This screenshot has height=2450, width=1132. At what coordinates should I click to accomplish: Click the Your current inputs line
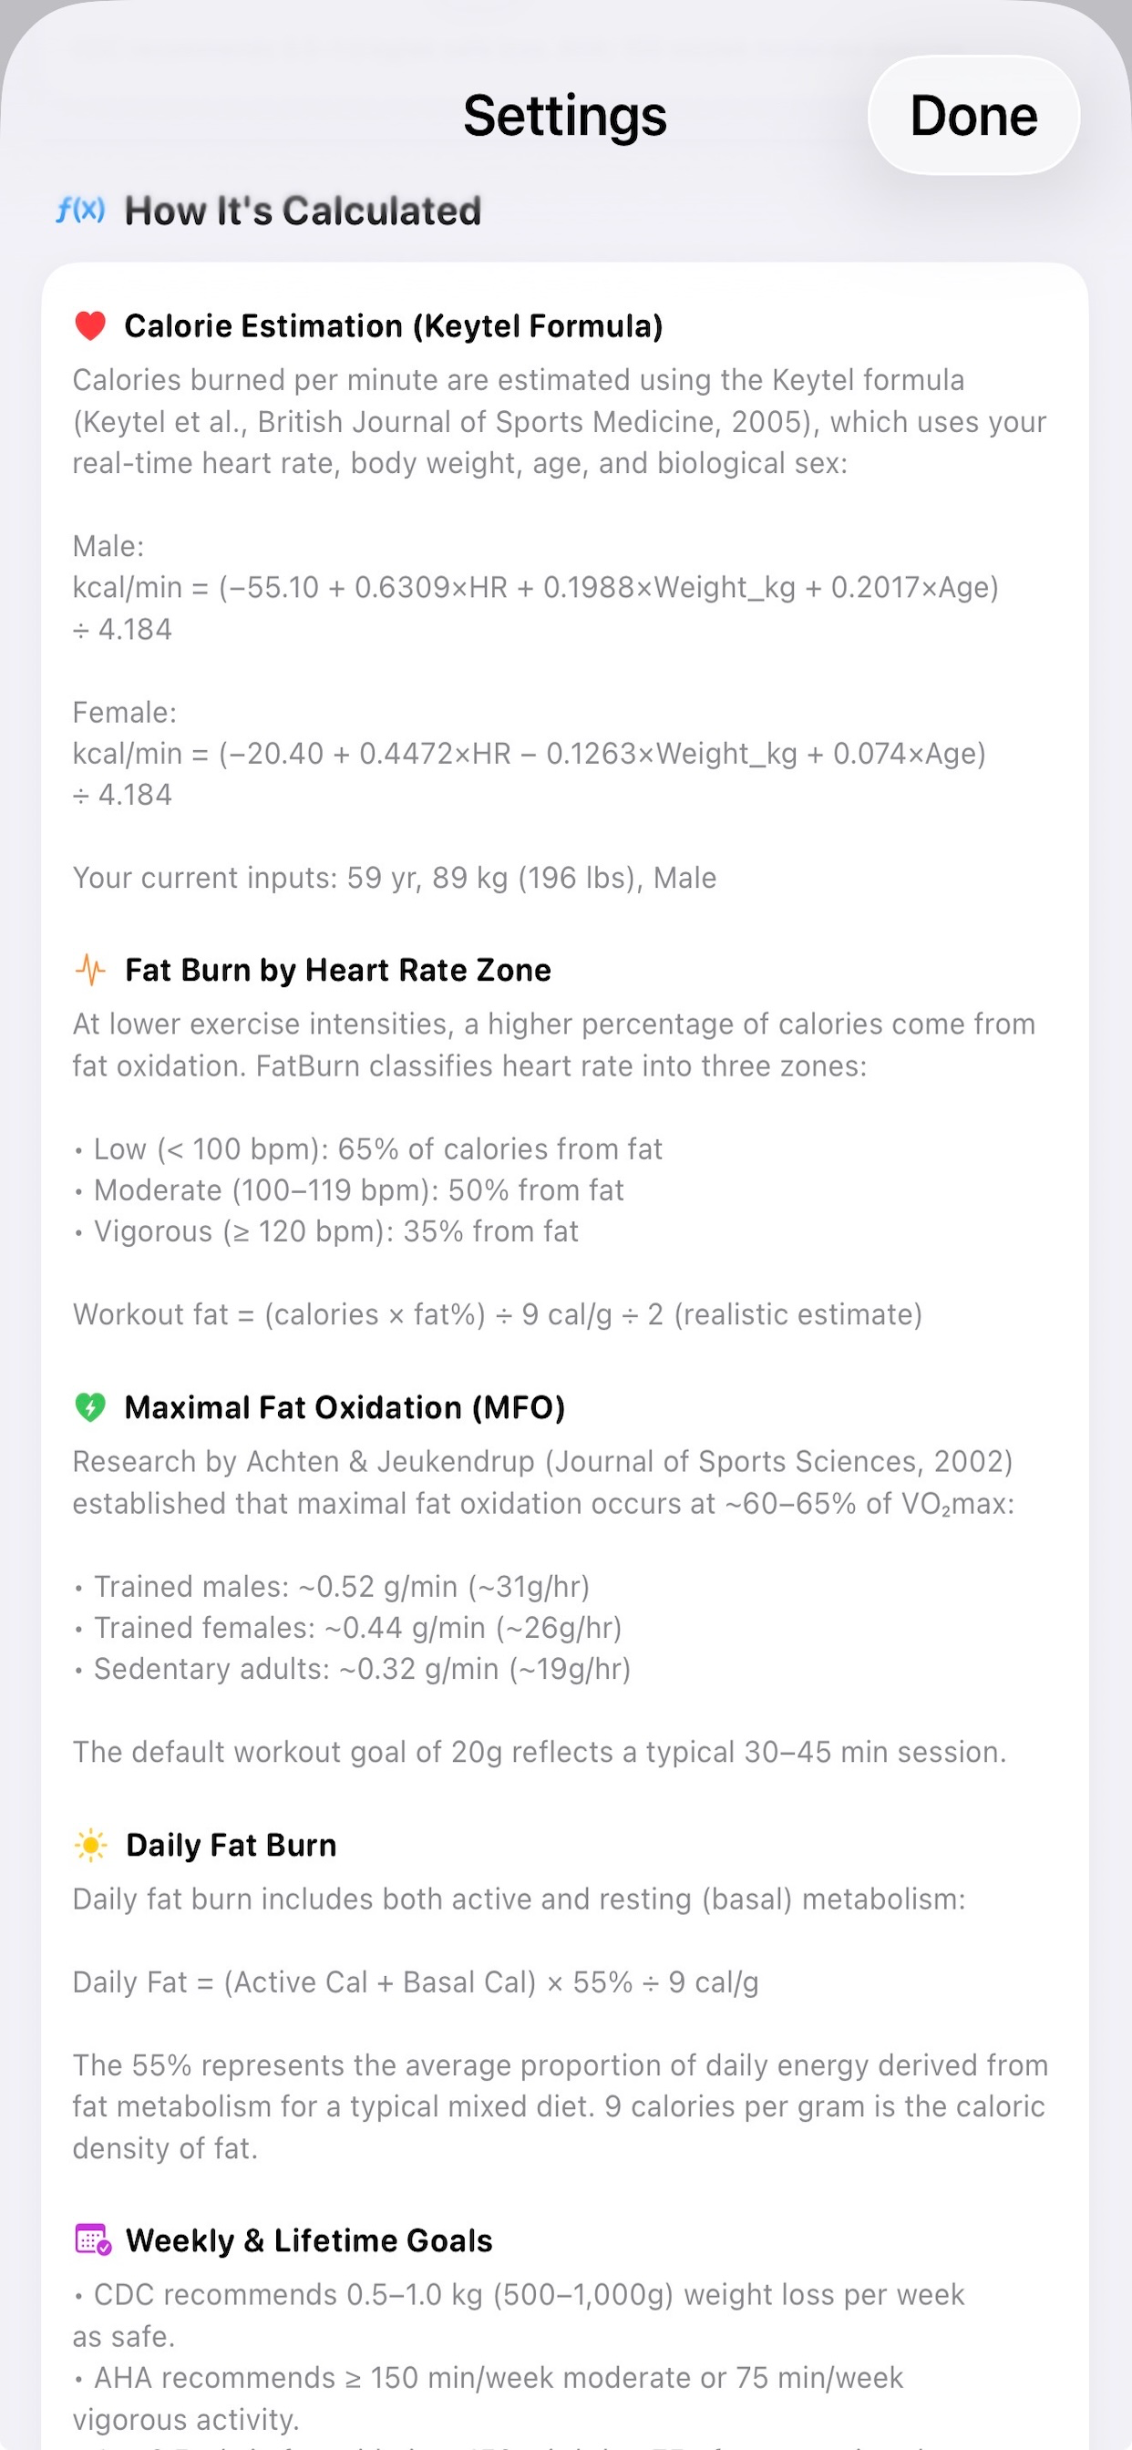click(395, 878)
